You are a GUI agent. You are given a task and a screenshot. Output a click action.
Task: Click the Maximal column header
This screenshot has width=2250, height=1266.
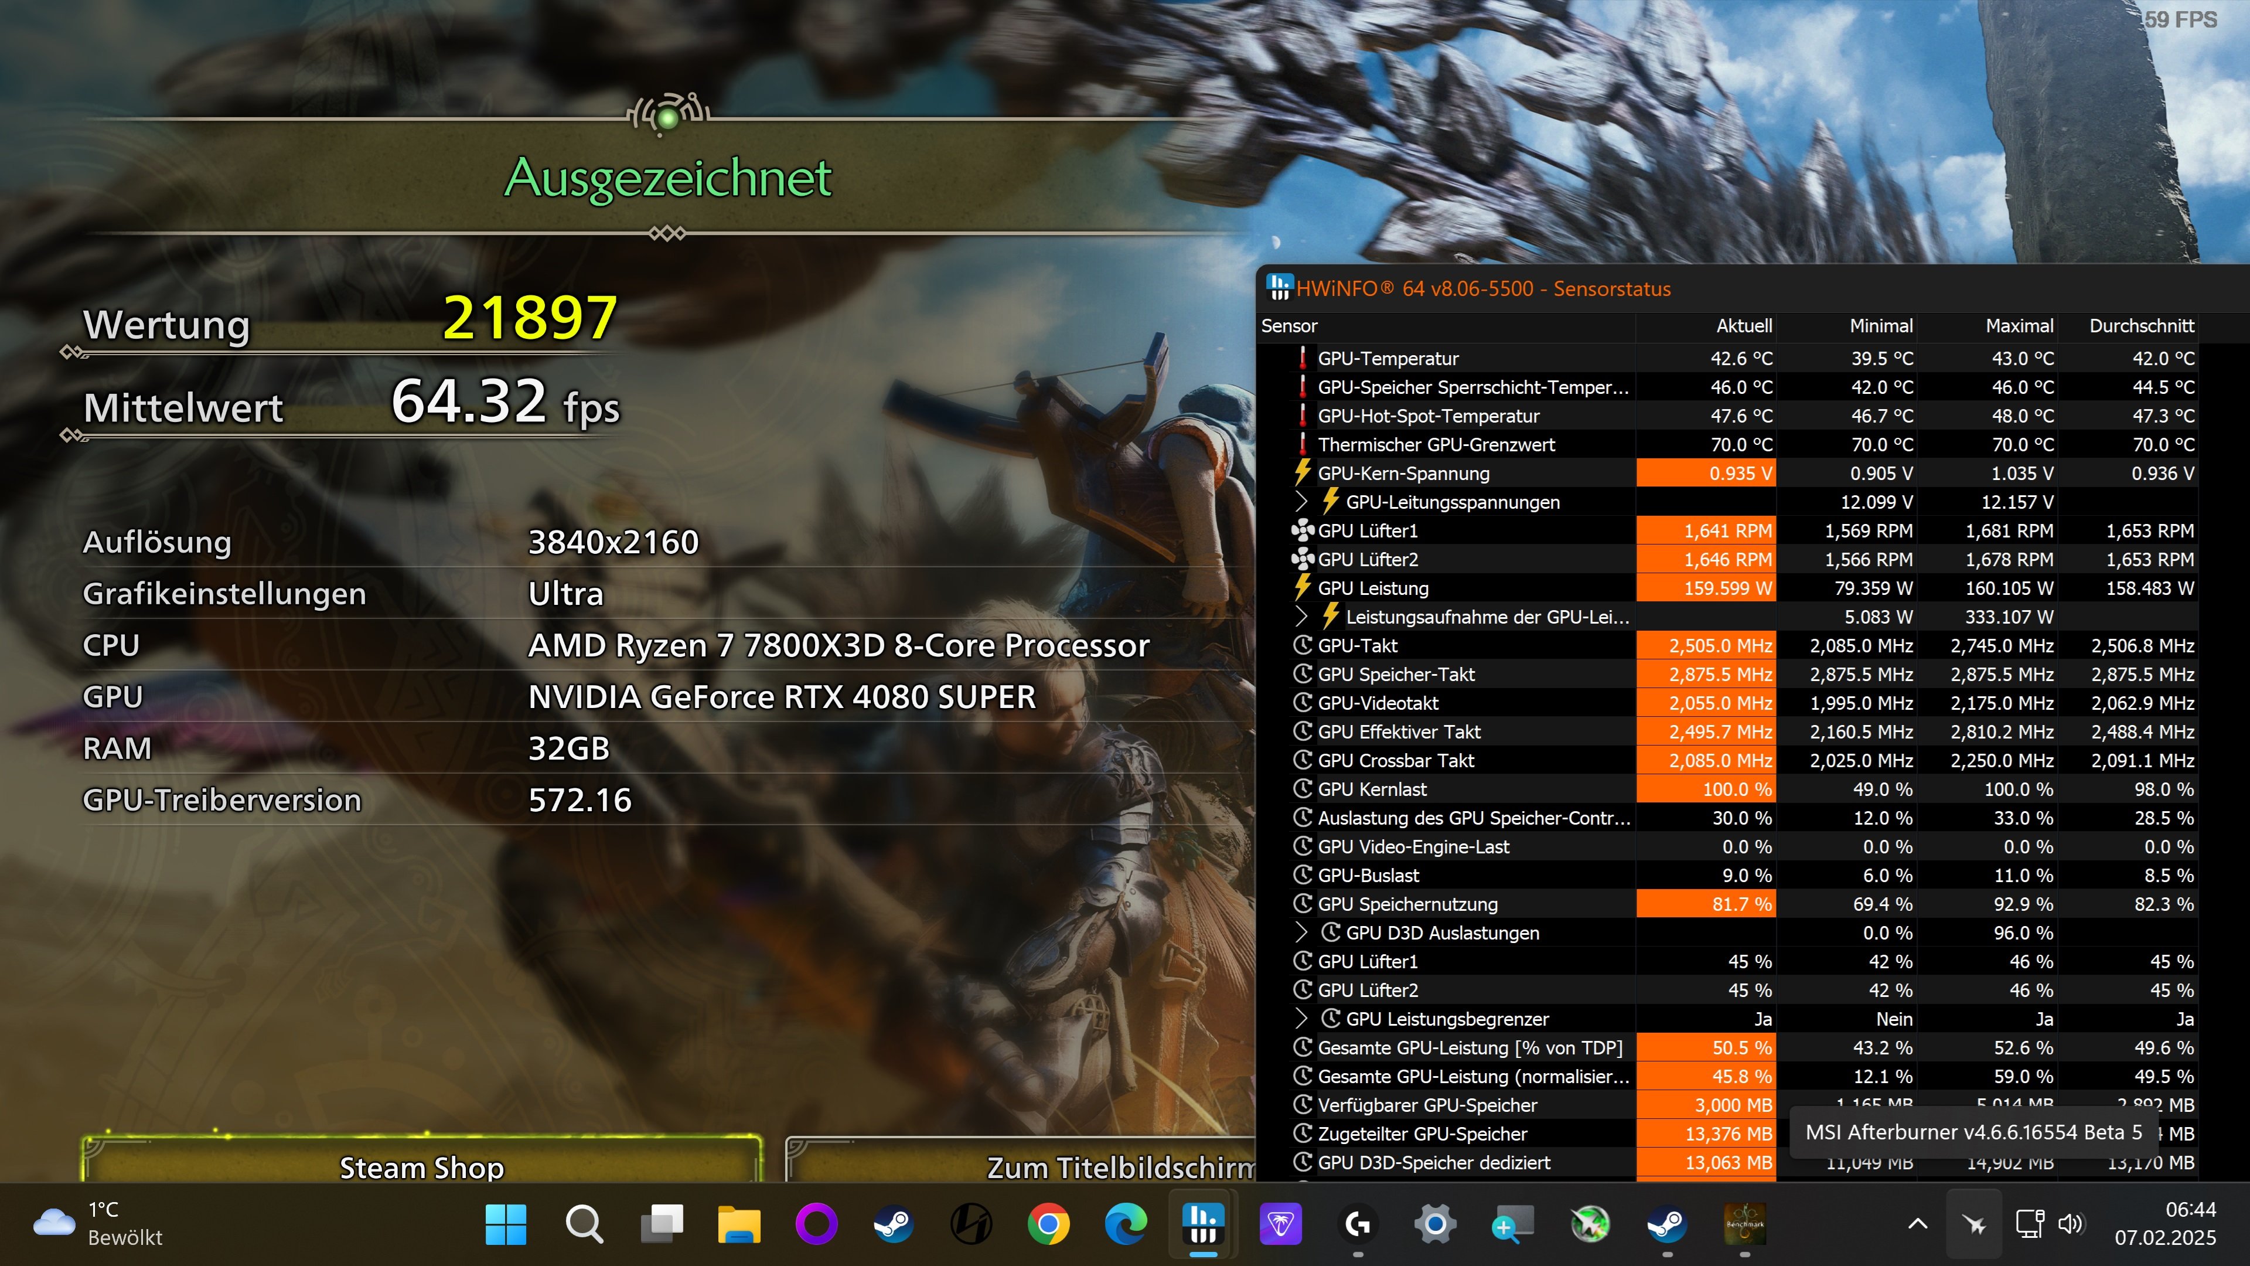(2019, 326)
